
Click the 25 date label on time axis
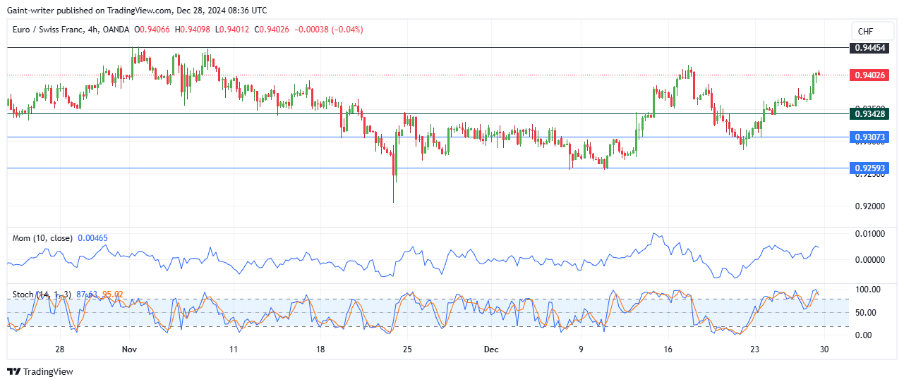click(x=407, y=349)
